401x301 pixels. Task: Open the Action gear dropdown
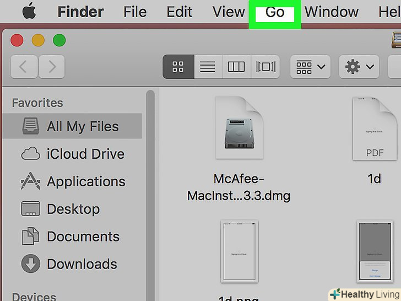(x=359, y=67)
